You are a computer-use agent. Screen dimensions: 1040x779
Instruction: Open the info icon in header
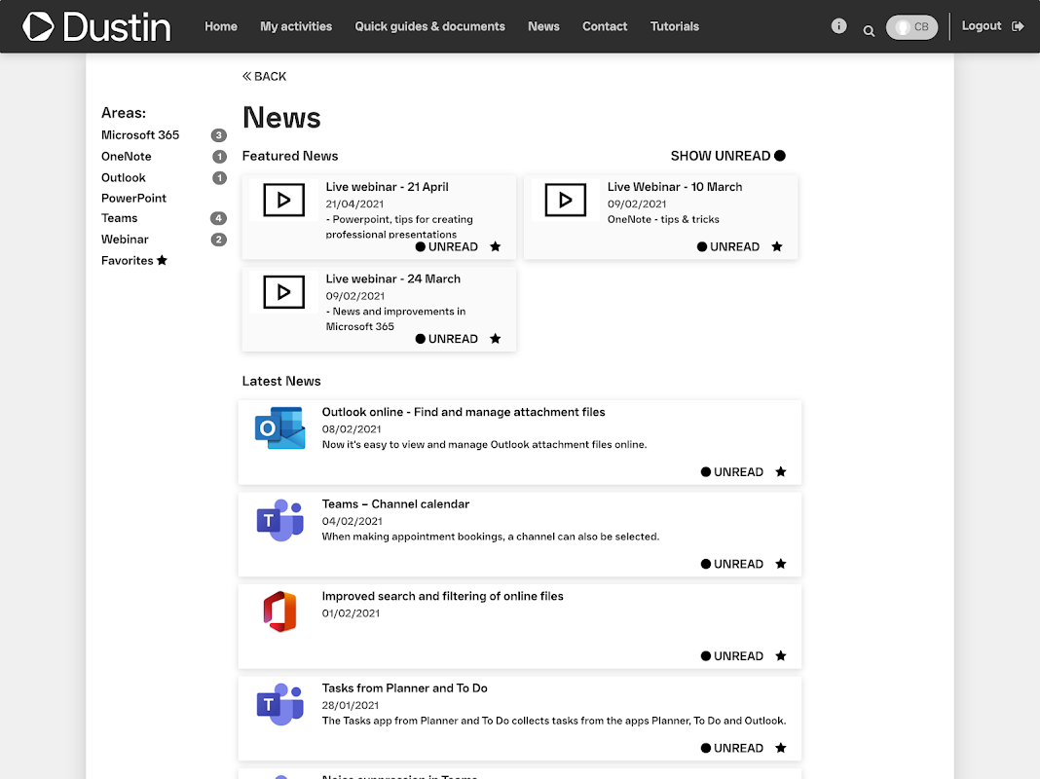839,26
